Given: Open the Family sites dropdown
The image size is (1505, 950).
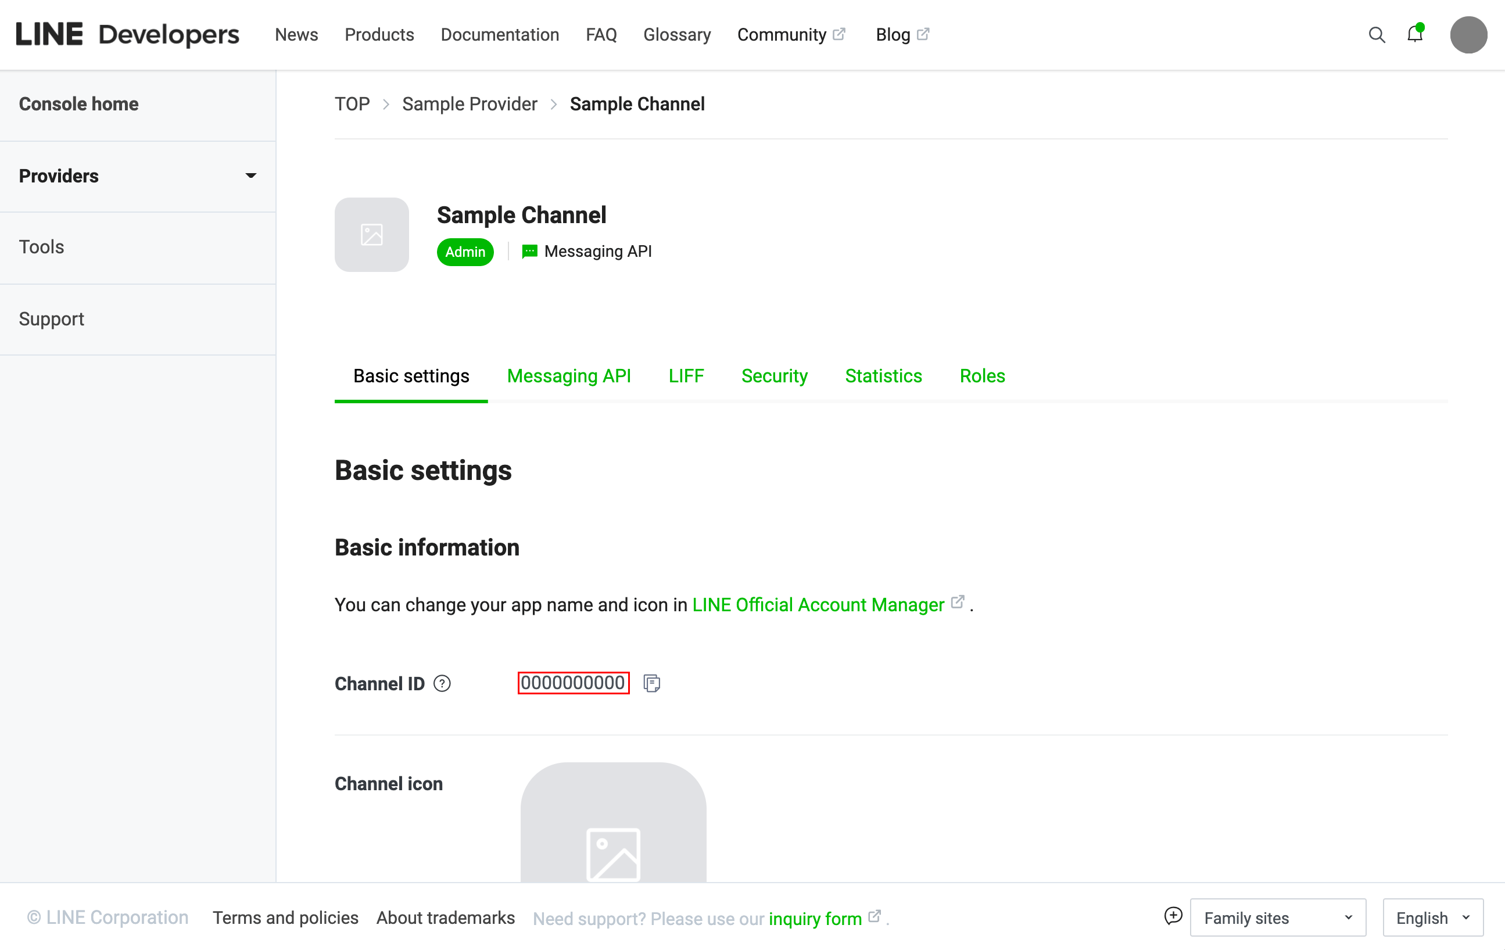Looking at the screenshot, I should click(1277, 917).
